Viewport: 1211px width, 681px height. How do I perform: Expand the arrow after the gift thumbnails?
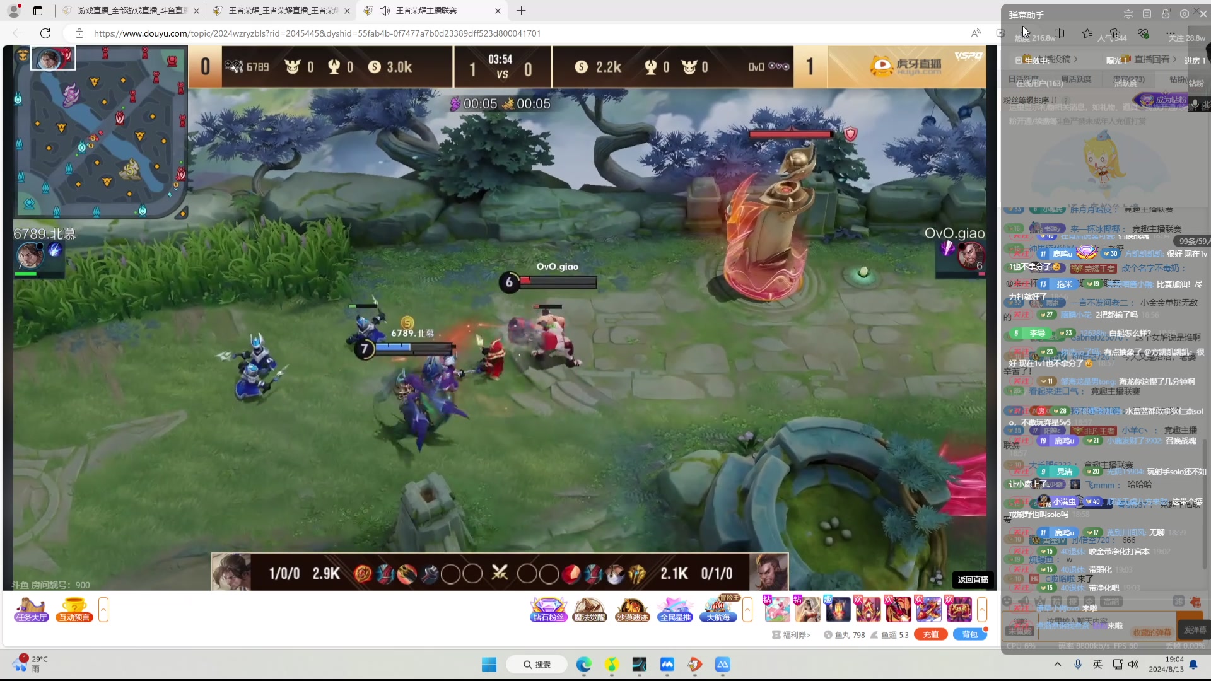click(982, 610)
